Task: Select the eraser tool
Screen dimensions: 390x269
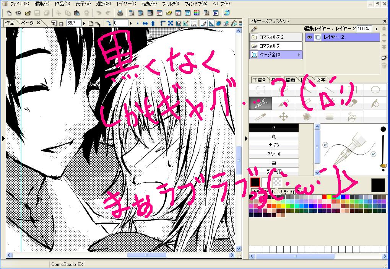Action: [352, 103]
